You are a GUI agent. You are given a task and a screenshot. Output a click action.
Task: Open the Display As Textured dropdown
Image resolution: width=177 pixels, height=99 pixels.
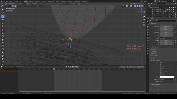(x=167, y=79)
